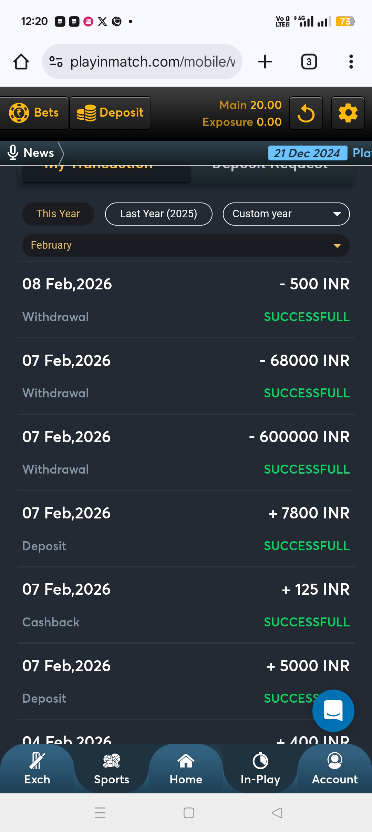Screen dimensions: 372x832
Task: Open the tab switcher showing 3 tabs
Action: [309, 62]
